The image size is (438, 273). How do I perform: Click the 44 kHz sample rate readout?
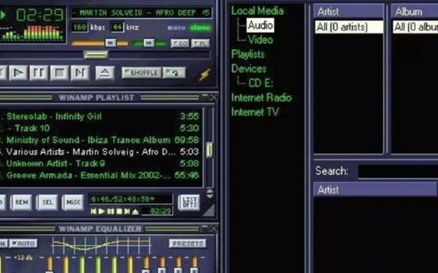point(118,28)
